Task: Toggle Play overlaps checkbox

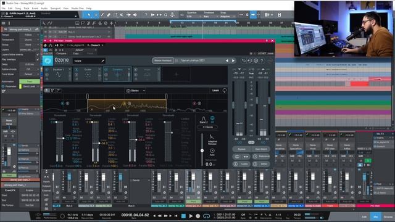Action: [x=38, y=60]
